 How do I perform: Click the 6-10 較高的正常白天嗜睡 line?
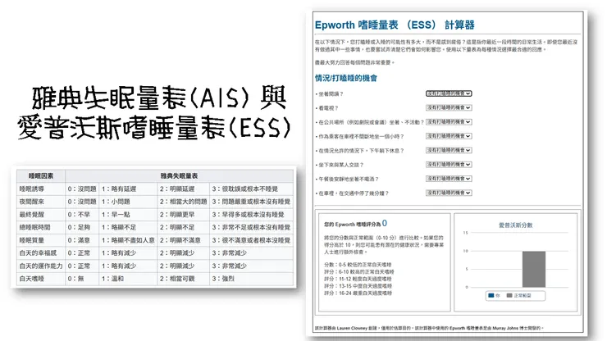coord(358,272)
